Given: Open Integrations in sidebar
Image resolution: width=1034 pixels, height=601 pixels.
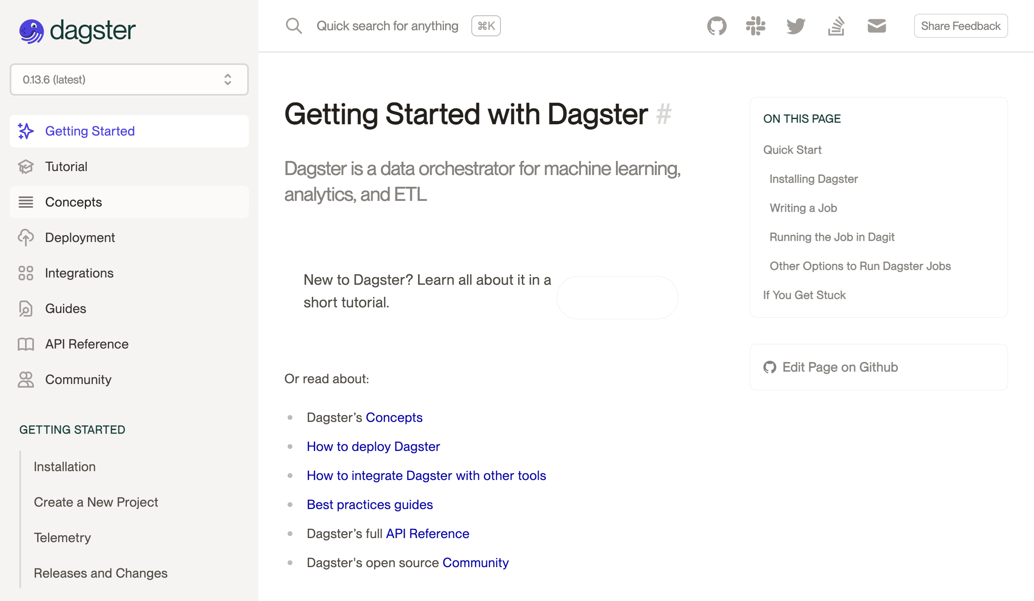Looking at the screenshot, I should [x=129, y=273].
